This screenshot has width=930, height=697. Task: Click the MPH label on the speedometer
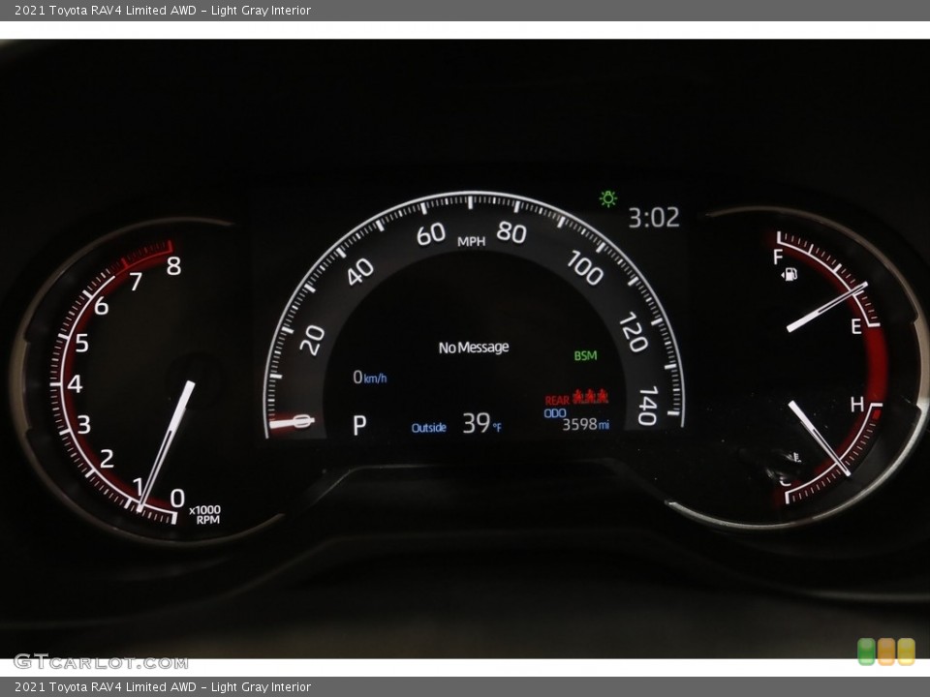click(471, 241)
